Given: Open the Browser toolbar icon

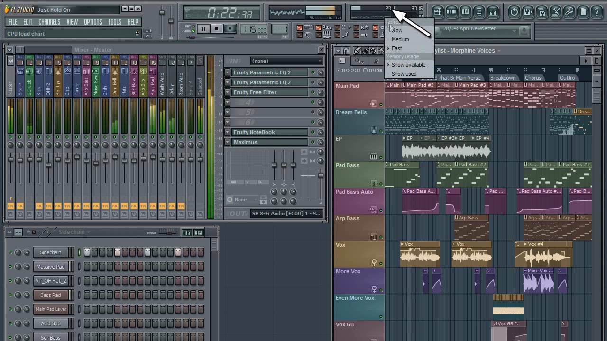Looking at the screenshot, I should 479,11.
